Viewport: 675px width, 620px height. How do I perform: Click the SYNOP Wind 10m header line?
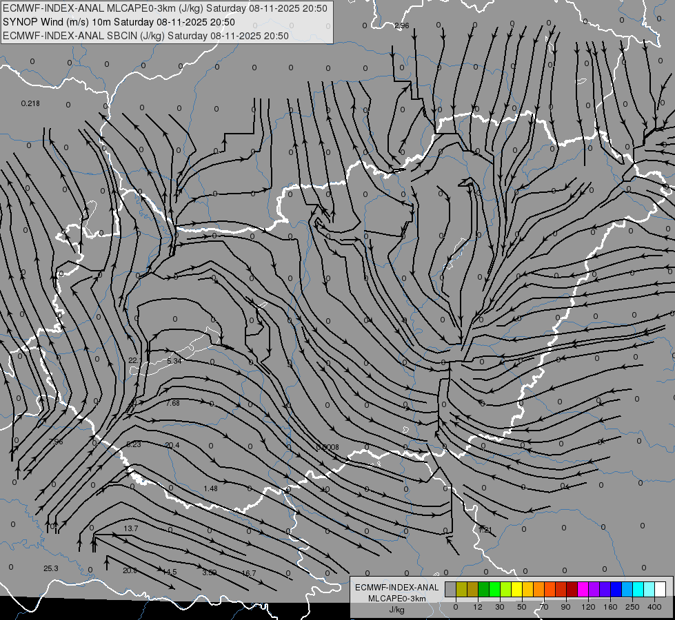tap(119, 22)
